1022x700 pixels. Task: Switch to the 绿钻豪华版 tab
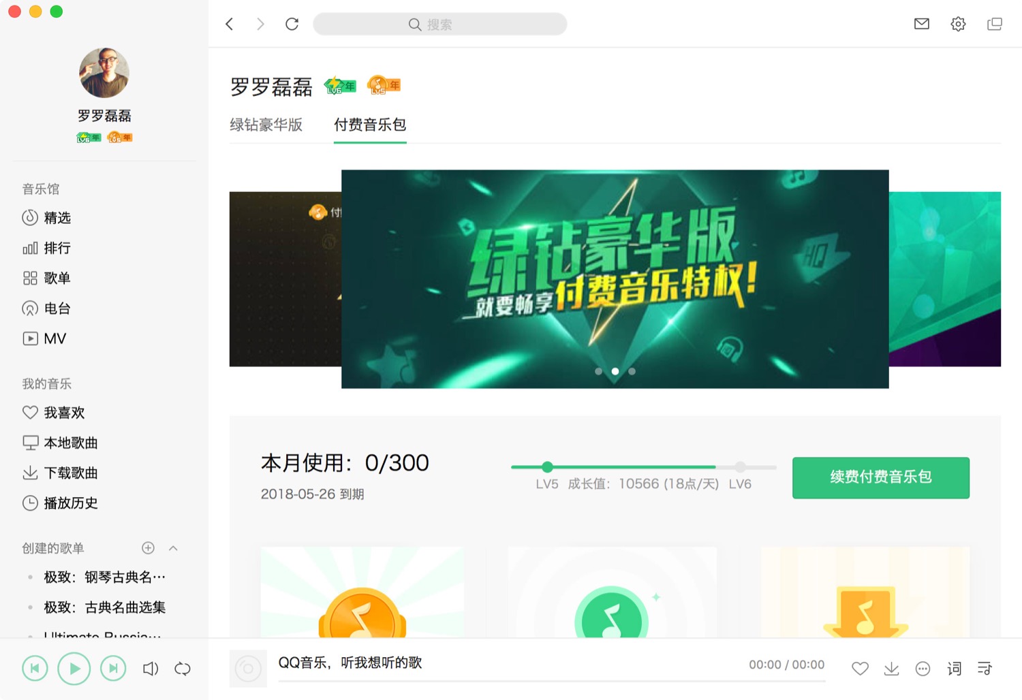(x=266, y=125)
